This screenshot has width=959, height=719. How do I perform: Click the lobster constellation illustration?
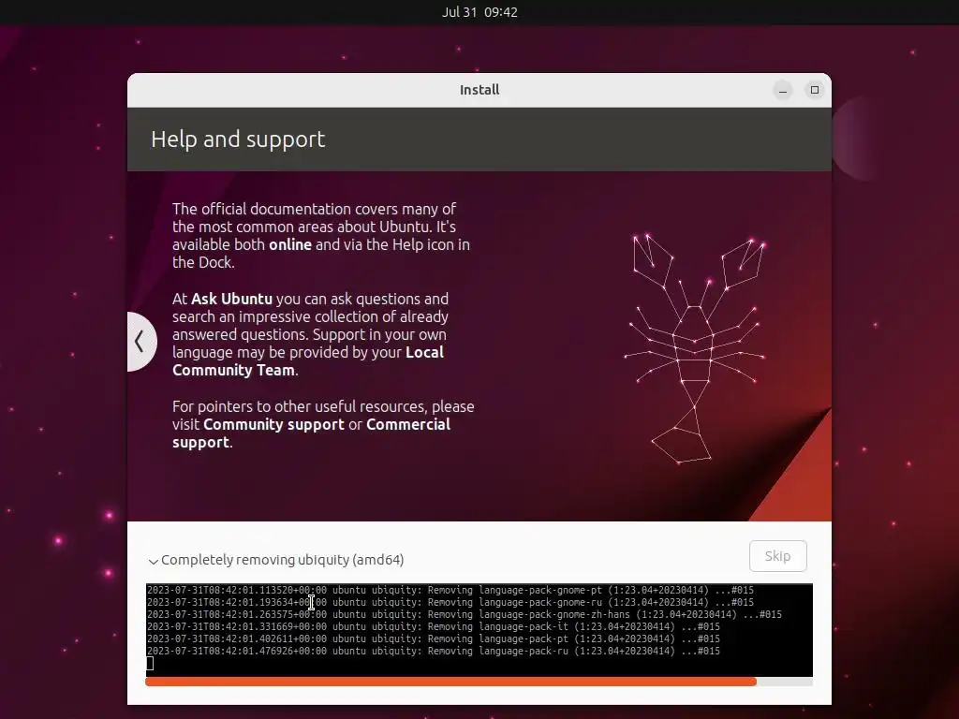click(x=696, y=350)
